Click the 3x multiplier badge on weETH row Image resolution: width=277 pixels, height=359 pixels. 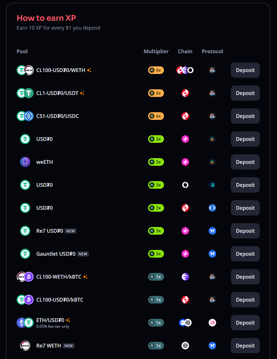[x=156, y=162]
